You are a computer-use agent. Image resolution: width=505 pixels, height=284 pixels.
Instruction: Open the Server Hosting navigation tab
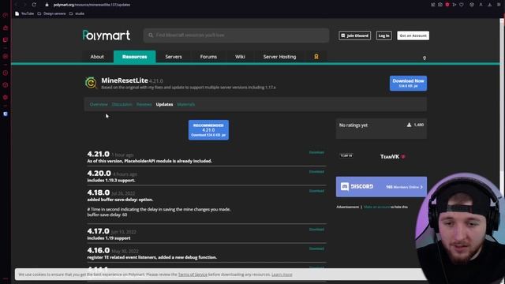pos(279,57)
